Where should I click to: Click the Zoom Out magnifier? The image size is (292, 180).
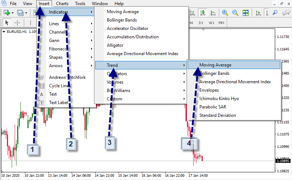point(235,13)
